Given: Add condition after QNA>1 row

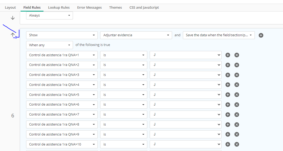Looking at the screenshot, I should point(228,55).
